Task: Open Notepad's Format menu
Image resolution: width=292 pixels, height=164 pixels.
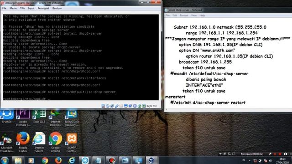Action: click(184, 15)
